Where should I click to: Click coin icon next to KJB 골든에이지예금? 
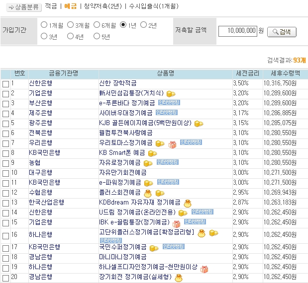pos(199,124)
